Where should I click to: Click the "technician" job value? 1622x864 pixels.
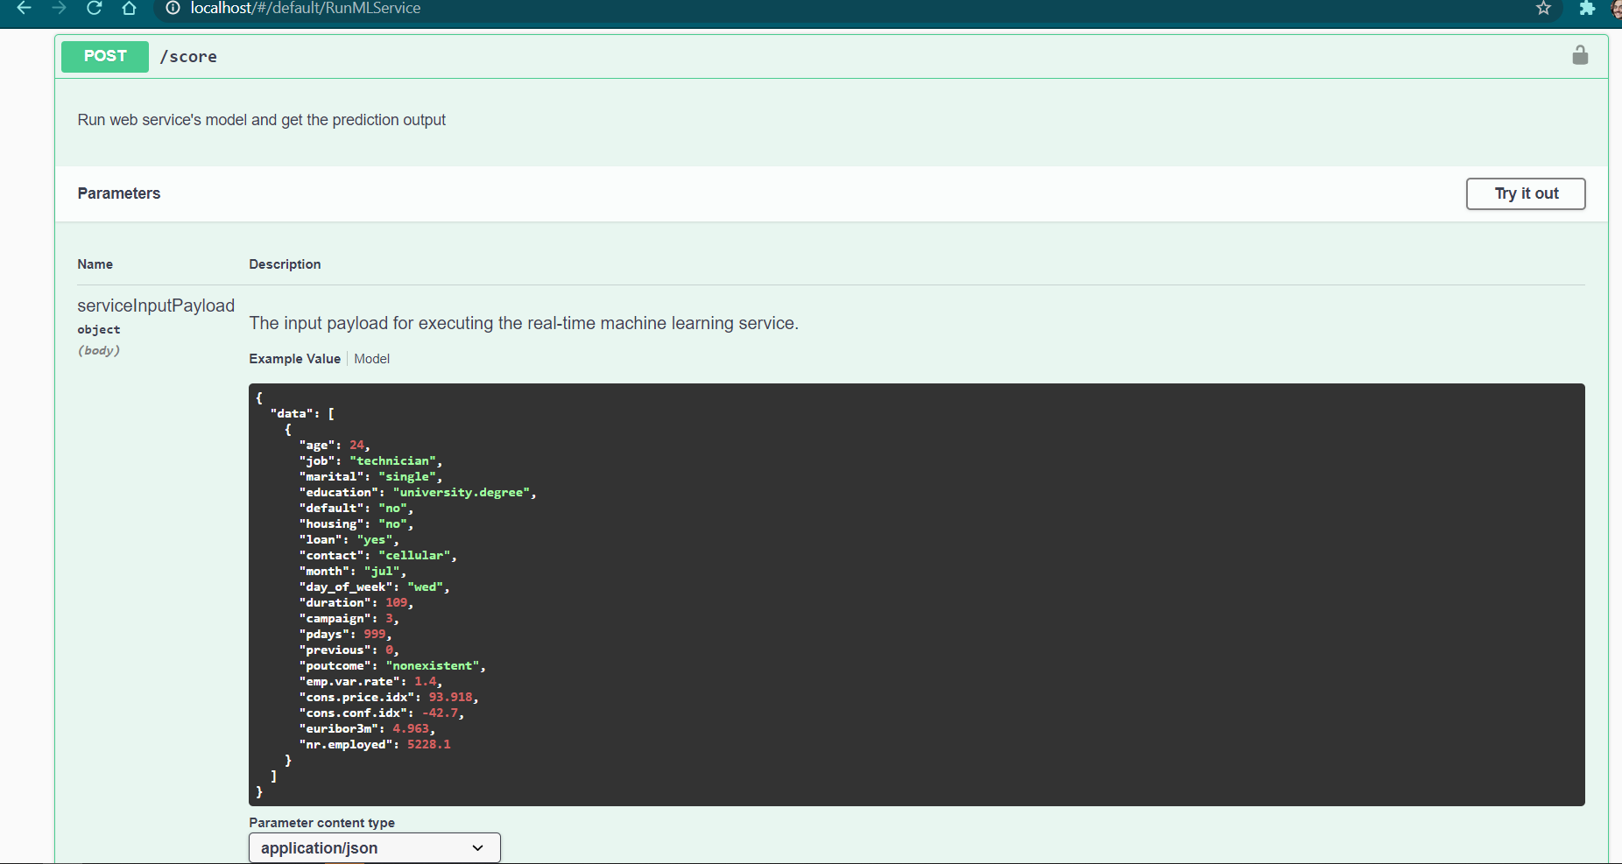click(393, 461)
